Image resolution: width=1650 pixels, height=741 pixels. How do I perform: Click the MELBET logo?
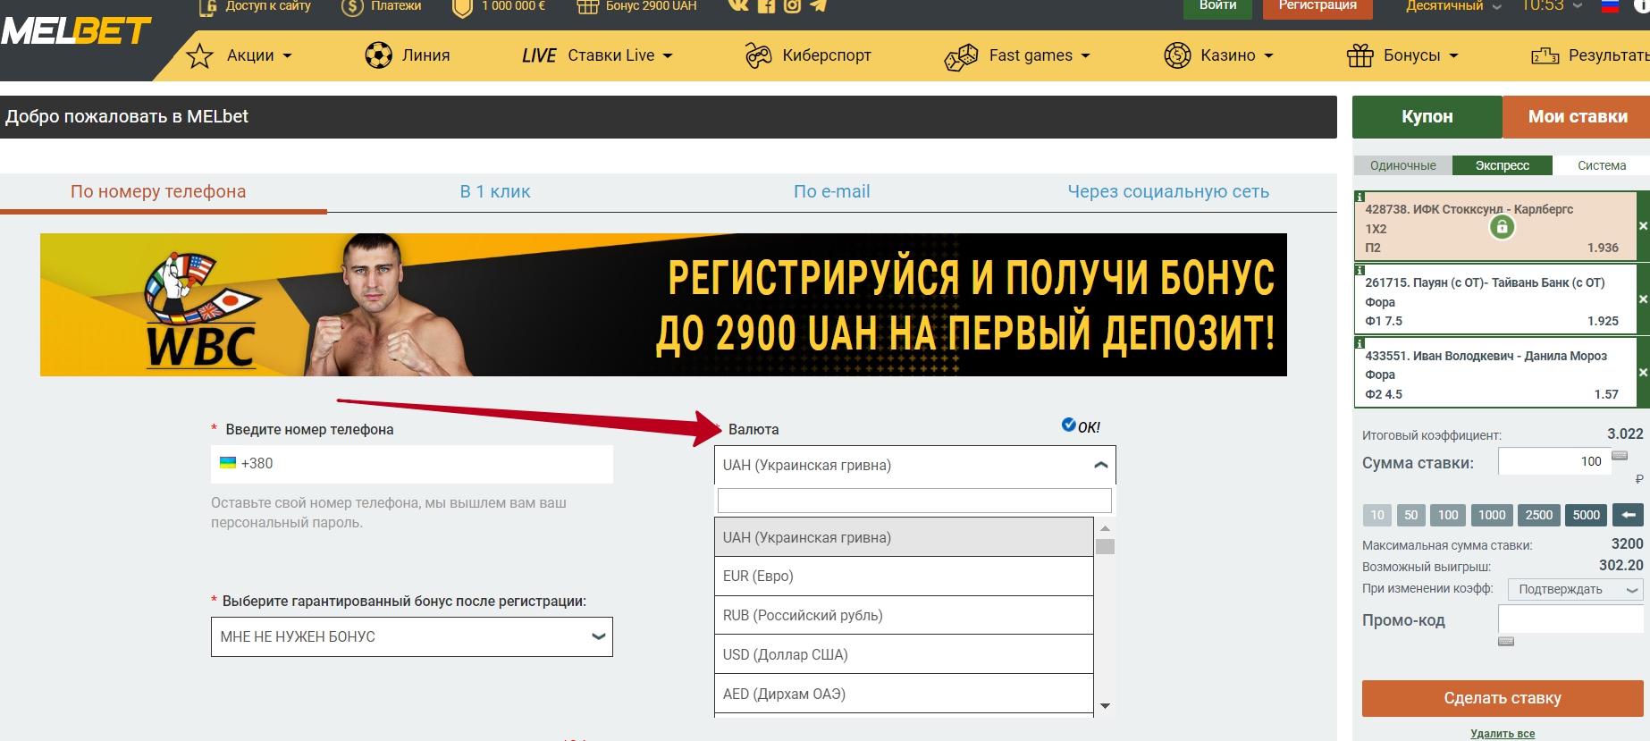(x=75, y=32)
